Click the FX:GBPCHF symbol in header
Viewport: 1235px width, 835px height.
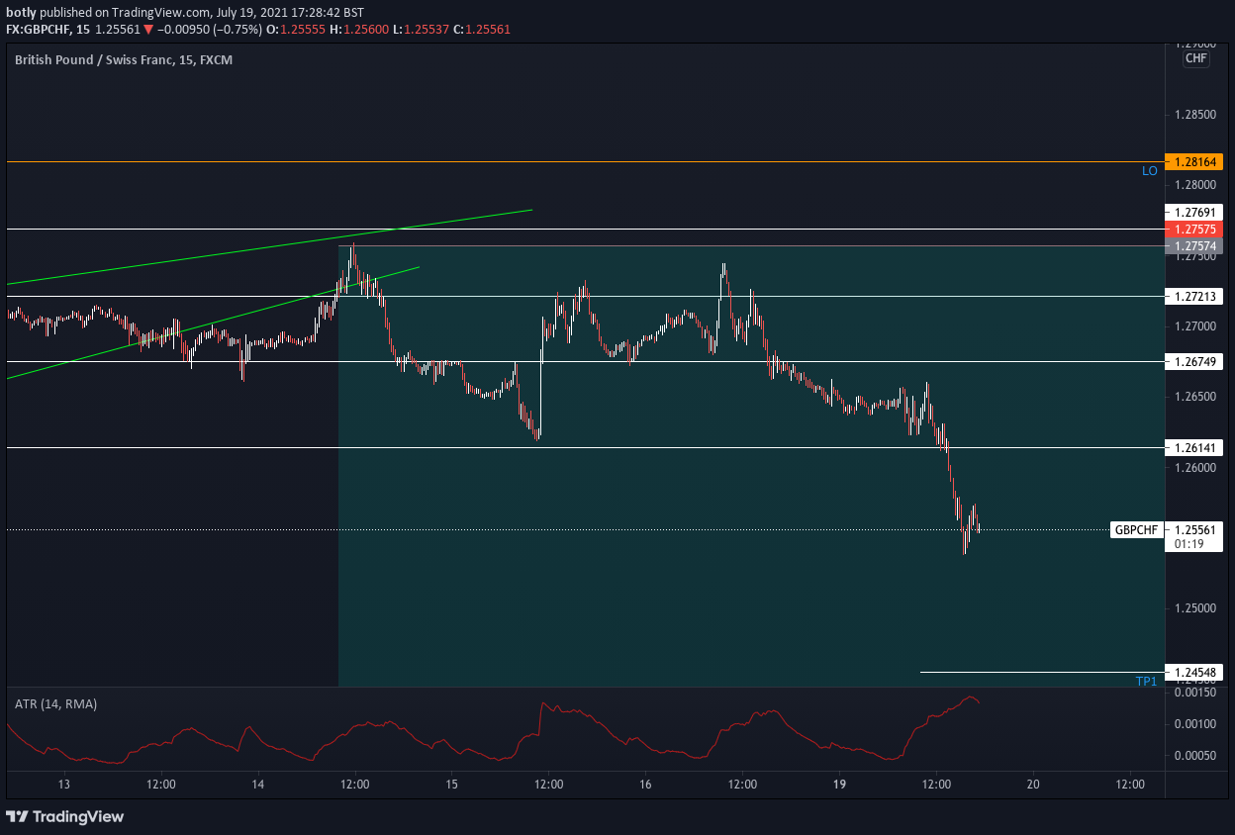[39, 30]
